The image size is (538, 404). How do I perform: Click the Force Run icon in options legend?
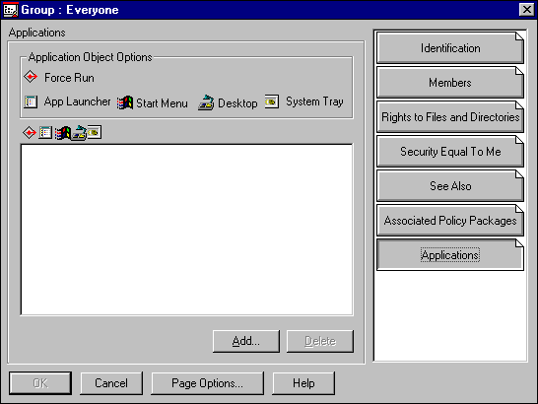(x=31, y=77)
